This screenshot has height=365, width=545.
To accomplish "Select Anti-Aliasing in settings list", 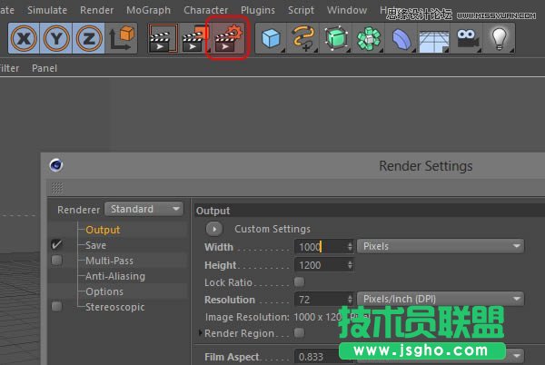I will click(114, 276).
